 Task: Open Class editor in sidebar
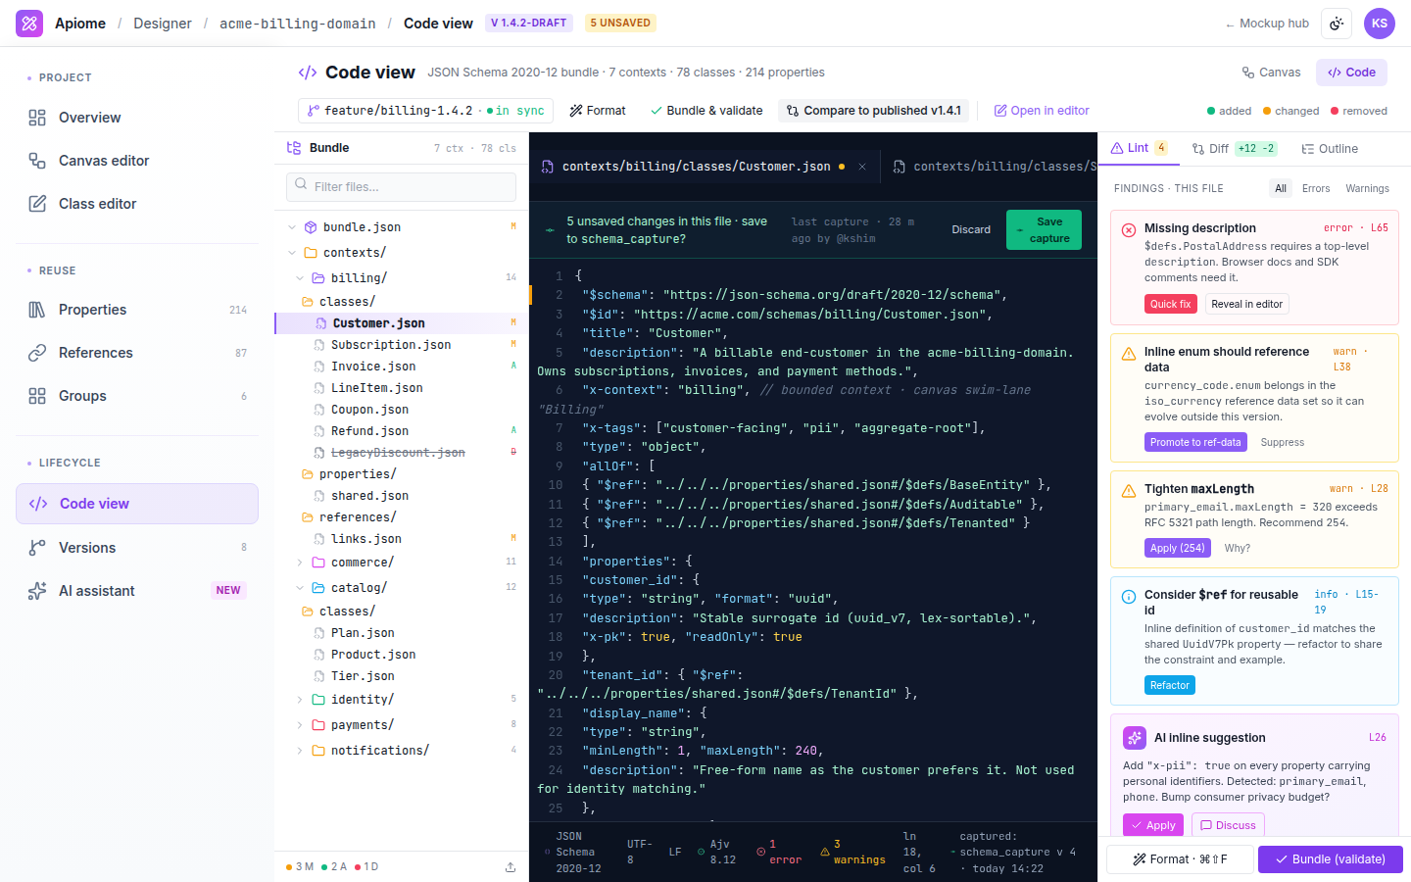137,204
